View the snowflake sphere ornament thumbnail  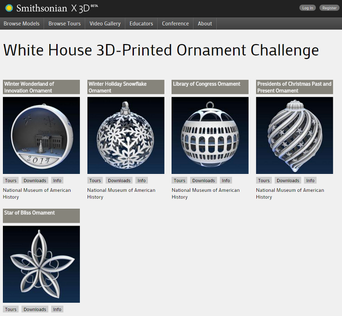[126, 136]
